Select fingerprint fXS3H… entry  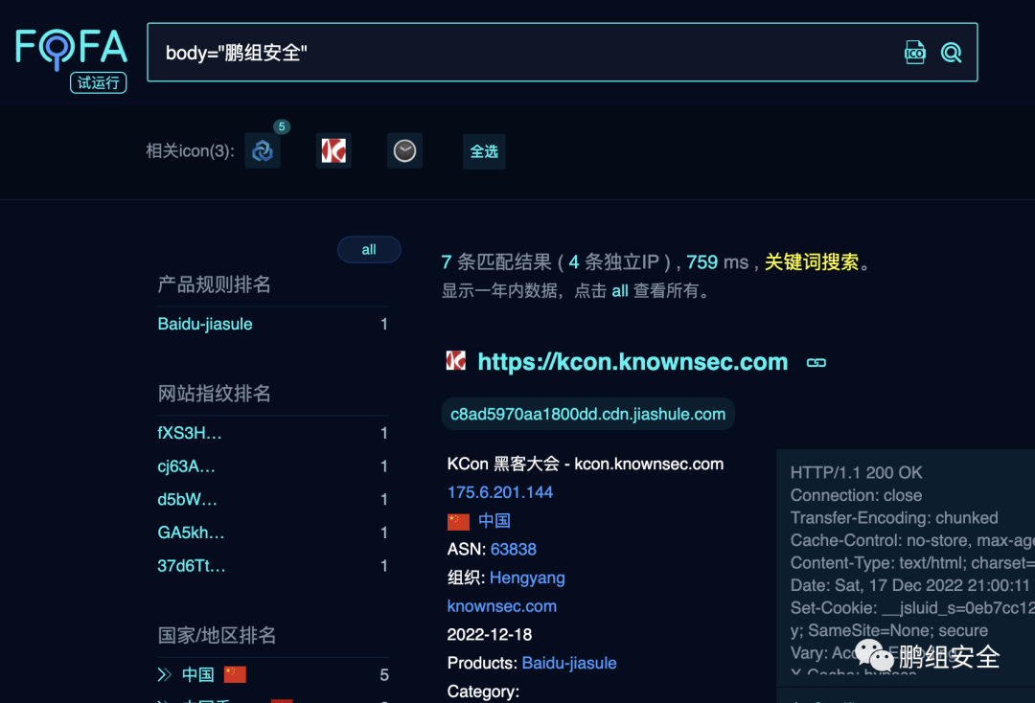point(190,433)
